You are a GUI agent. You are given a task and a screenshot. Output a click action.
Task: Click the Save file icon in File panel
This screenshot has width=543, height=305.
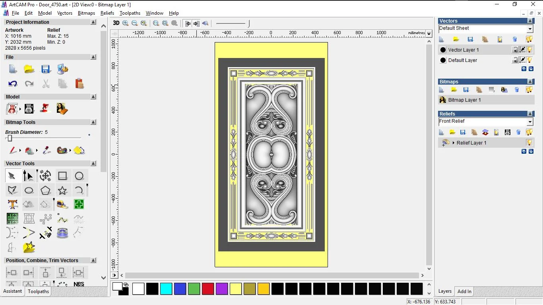46,69
